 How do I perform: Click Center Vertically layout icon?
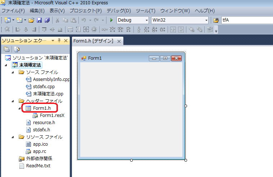click(181, 29)
